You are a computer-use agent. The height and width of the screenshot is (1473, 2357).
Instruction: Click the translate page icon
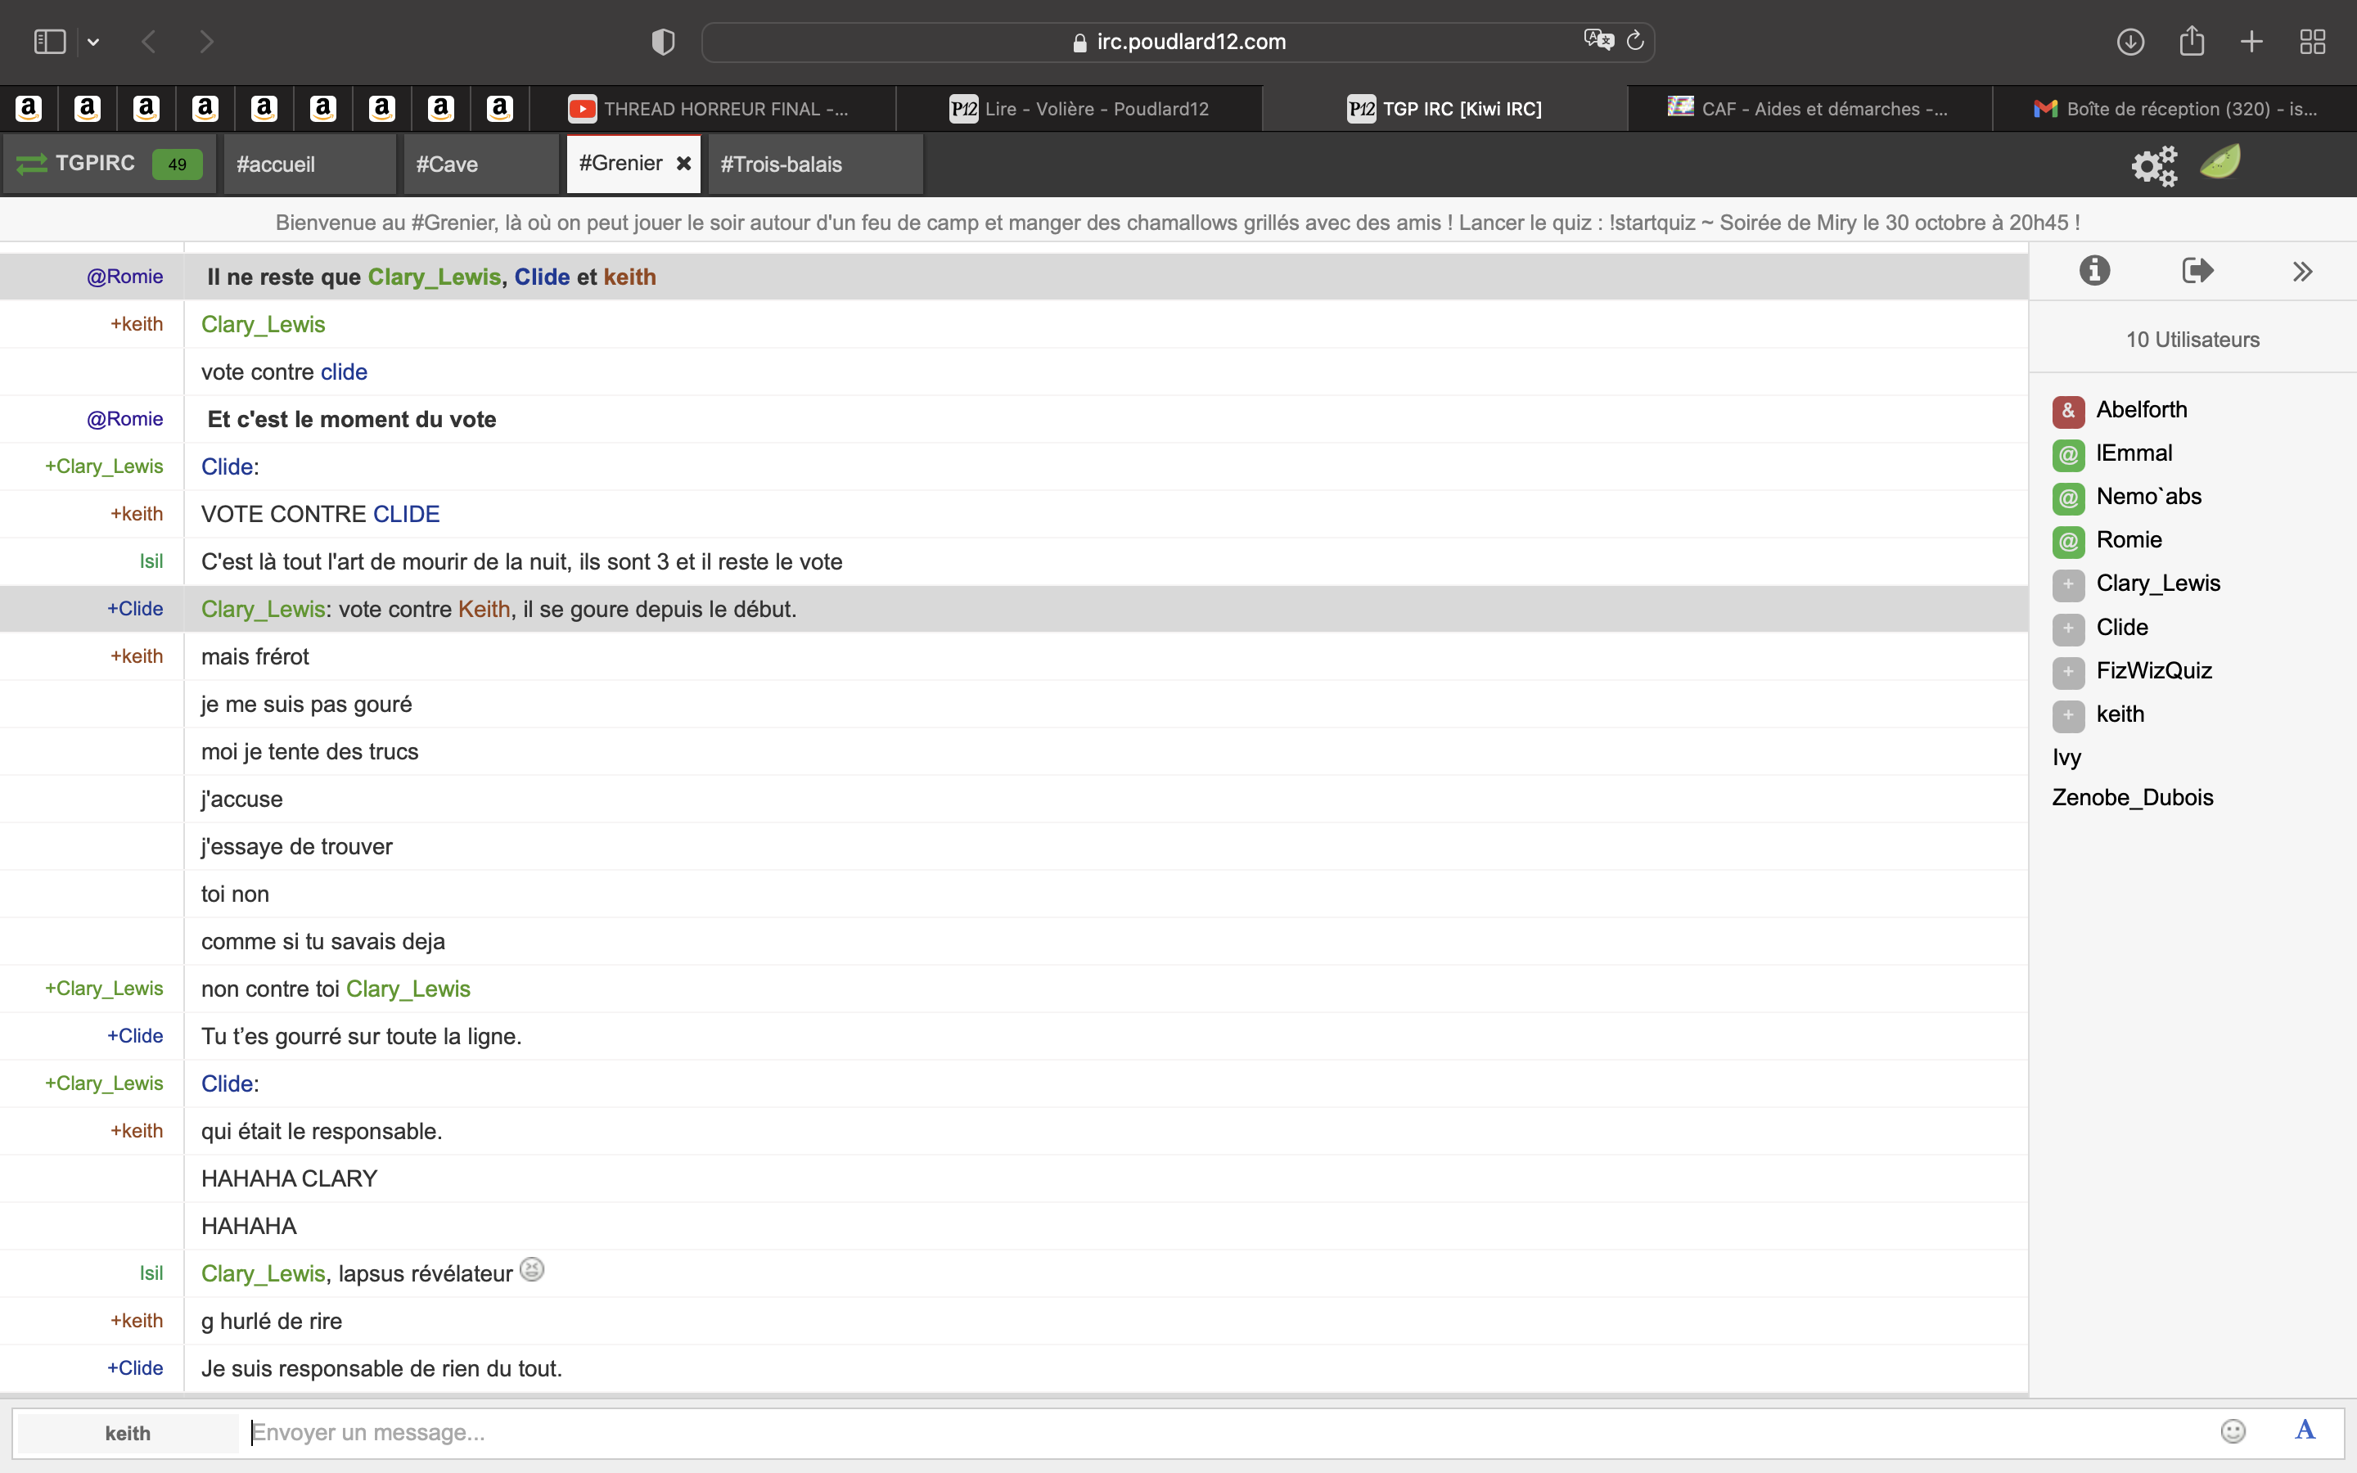click(x=1598, y=40)
